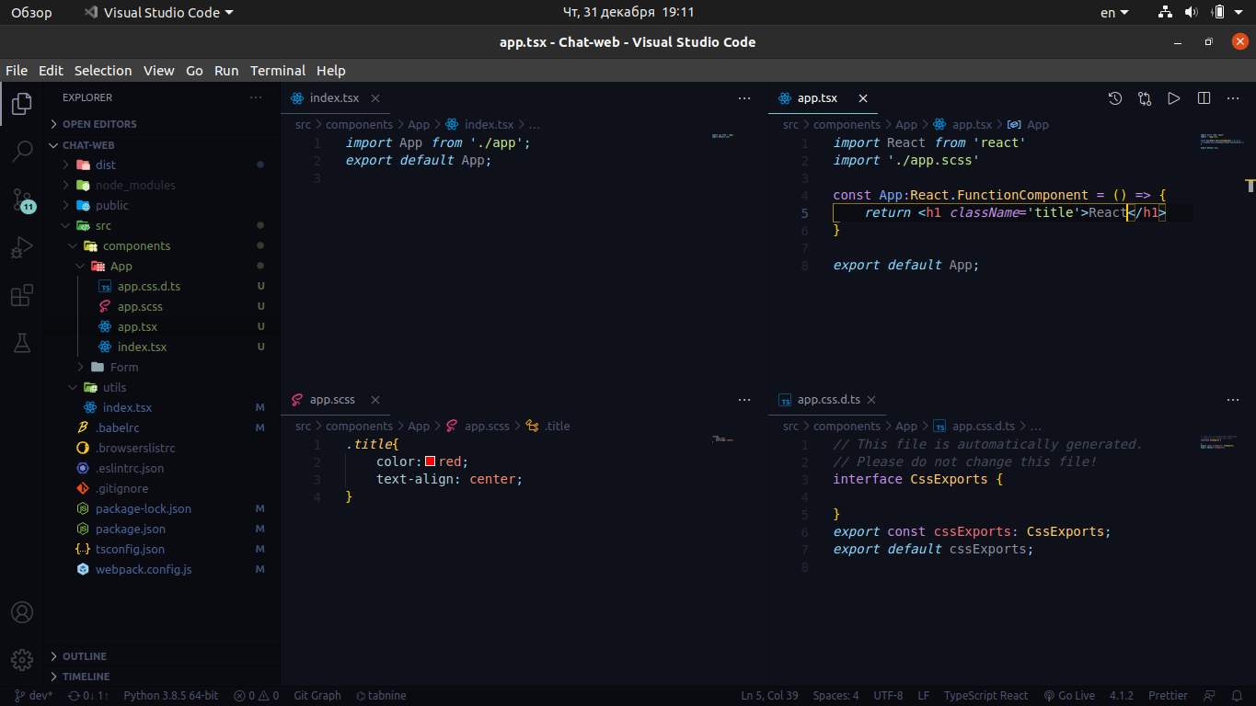This screenshot has height=706, width=1256.
Task: Close the app.css.d.ts tab
Action: pos(870,400)
